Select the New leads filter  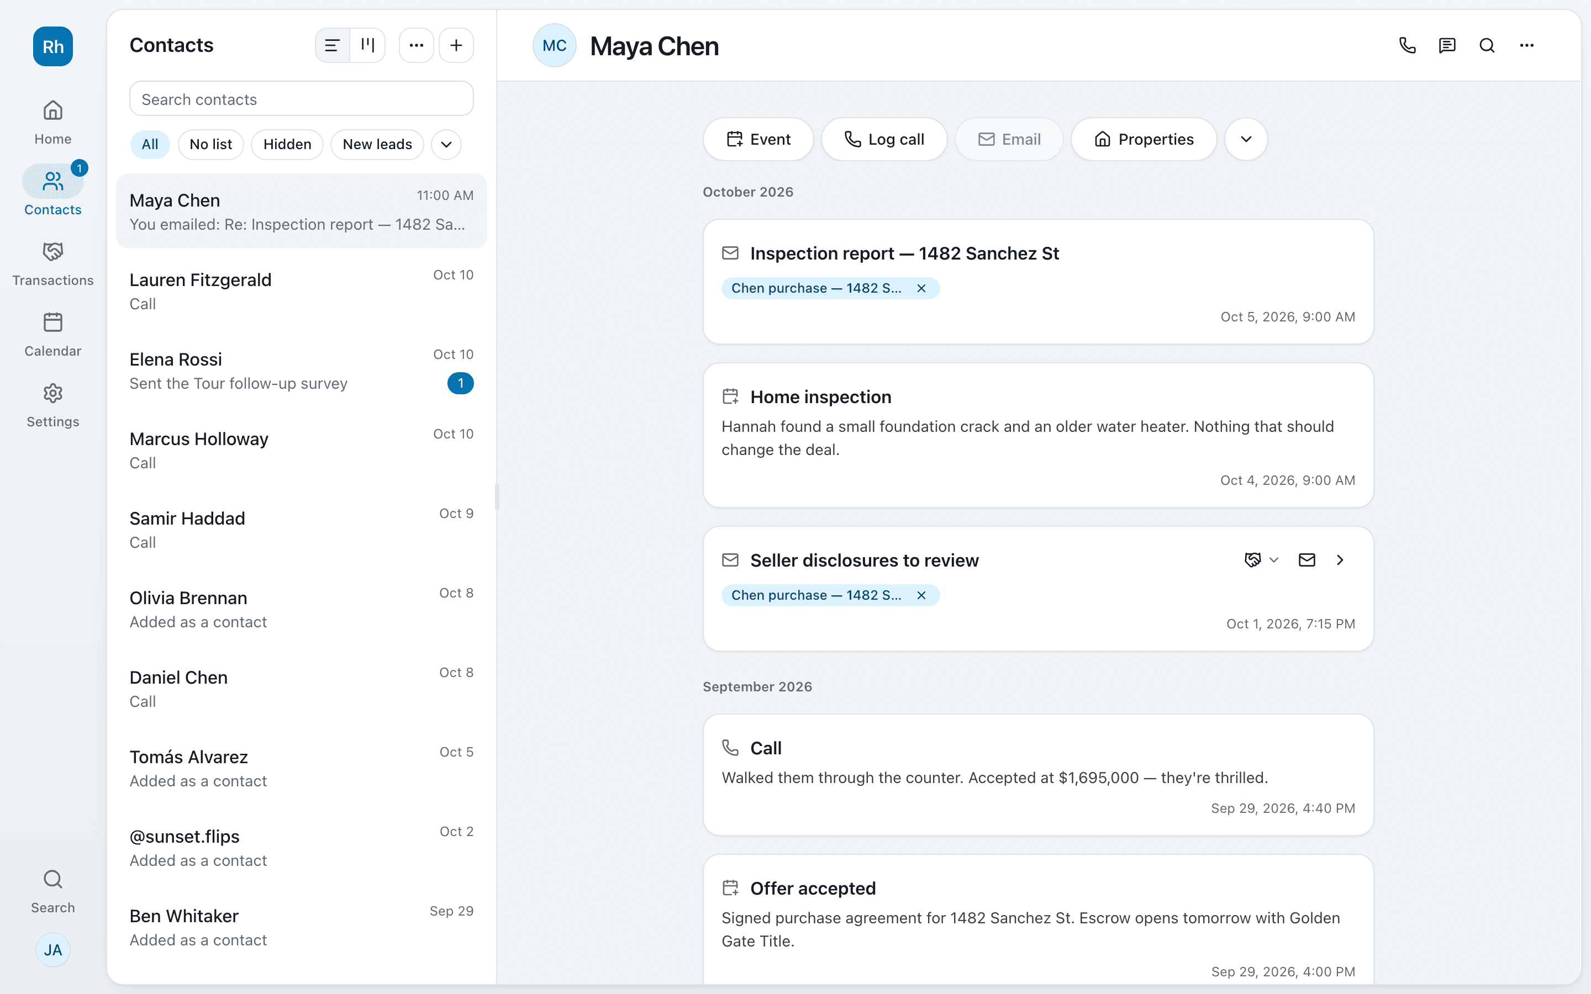pos(377,144)
